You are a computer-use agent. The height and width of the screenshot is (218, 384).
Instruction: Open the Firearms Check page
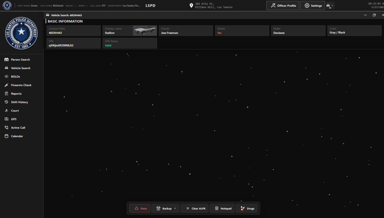click(x=21, y=85)
